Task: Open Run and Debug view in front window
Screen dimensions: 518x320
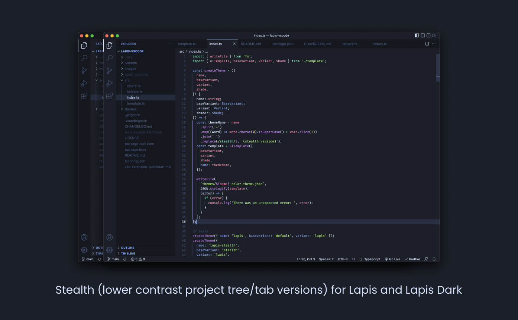Action: [x=109, y=83]
